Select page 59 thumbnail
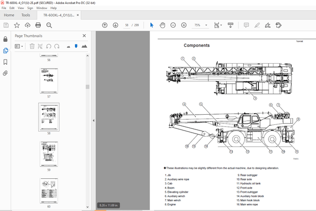 click(x=49, y=154)
